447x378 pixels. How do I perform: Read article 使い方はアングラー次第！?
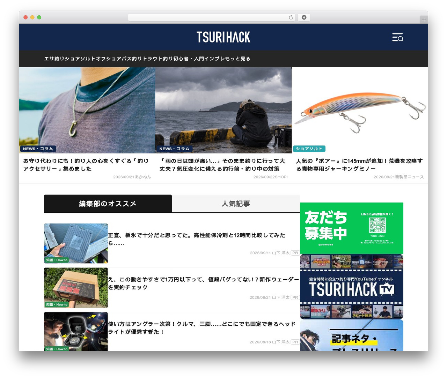coord(202,328)
